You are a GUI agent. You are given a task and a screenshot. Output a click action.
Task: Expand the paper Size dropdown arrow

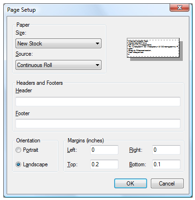[97, 44]
